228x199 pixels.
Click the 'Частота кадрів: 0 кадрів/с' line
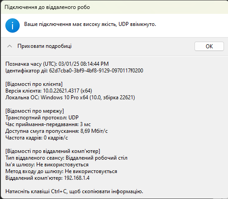point(37,138)
